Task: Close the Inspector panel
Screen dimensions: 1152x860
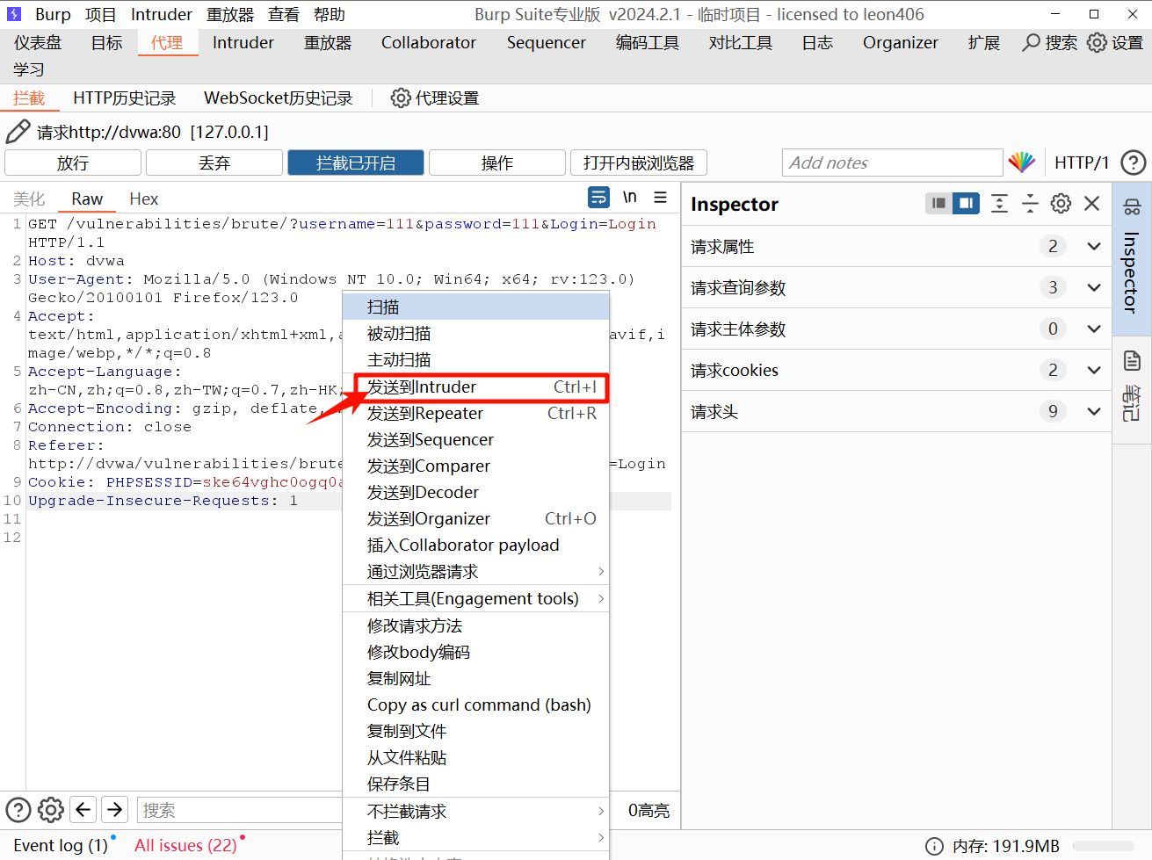Action: pos(1092,204)
